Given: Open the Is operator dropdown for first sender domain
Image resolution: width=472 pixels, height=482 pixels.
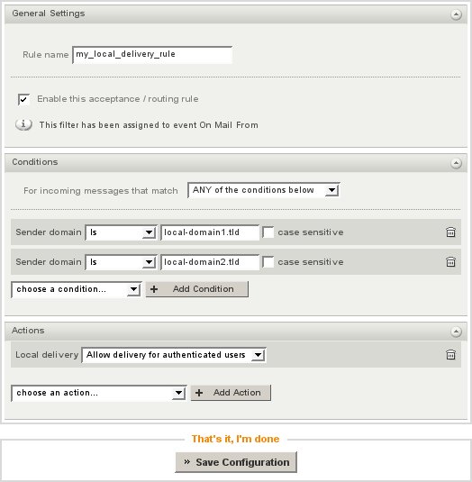Looking at the screenshot, I should pyautogui.click(x=121, y=232).
